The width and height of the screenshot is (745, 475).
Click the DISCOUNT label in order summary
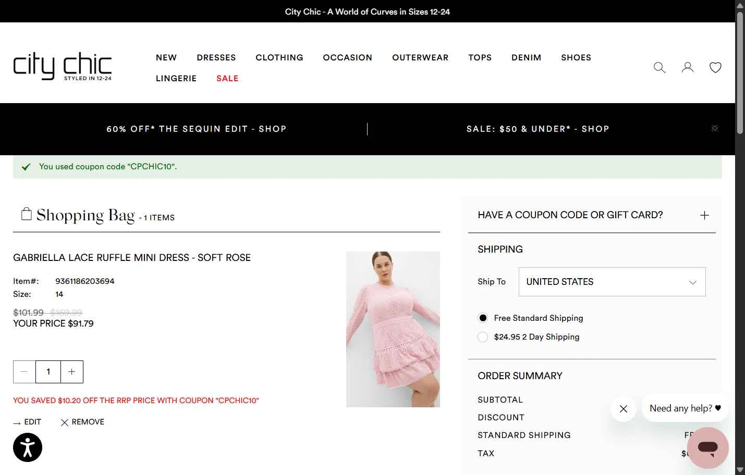tap(501, 418)
